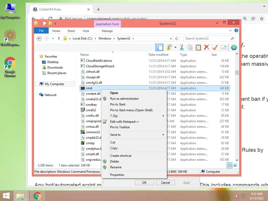Open a new Chrome tab

point(98,9)
